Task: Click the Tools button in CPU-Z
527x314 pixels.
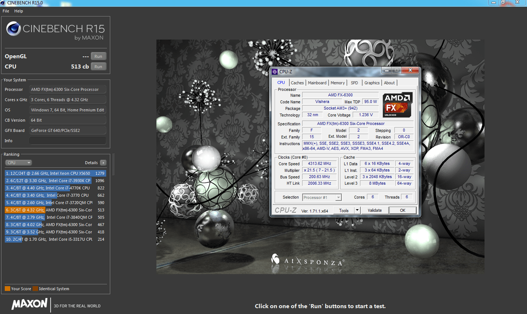Action: tap(344, 210)
